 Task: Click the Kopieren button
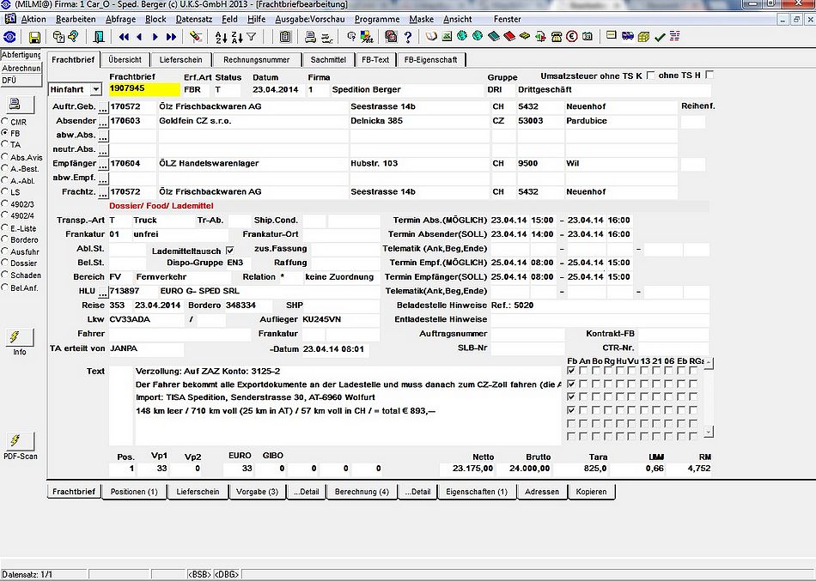click(591, 492)
